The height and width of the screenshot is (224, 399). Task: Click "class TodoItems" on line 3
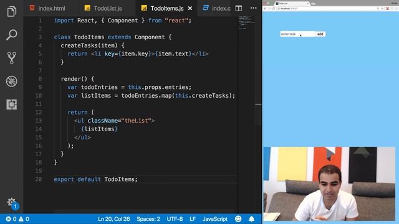click(x=79, y=37)
